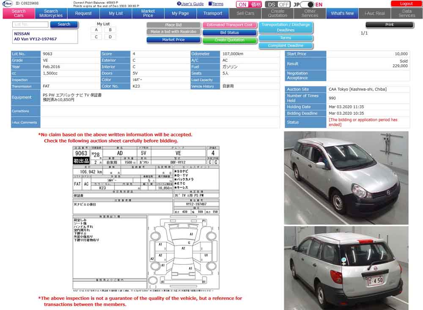Log out with the red Logout button
This screenshot has width=423, height=310.
pyautogui.click(x=406, y=3)
